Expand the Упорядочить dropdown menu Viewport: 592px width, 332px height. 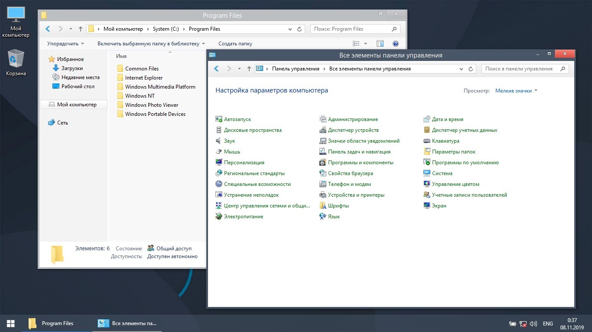point(65,44)
